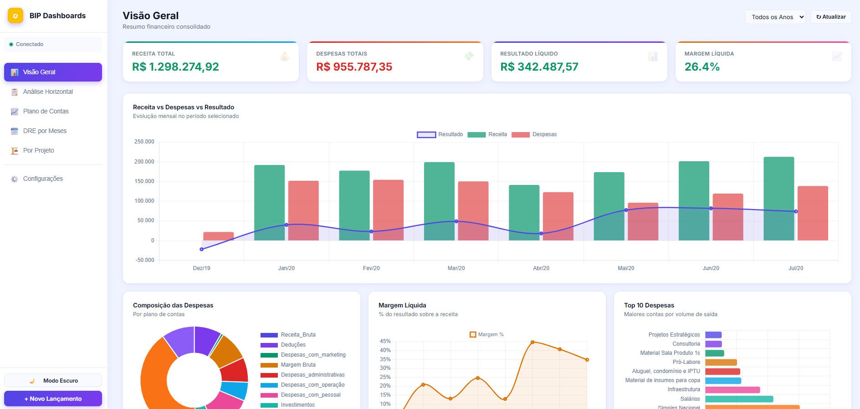The width and height of the screenshot is (860, 409).
Task: Toggle Investimentos legend entry
Action: point(287,405)
